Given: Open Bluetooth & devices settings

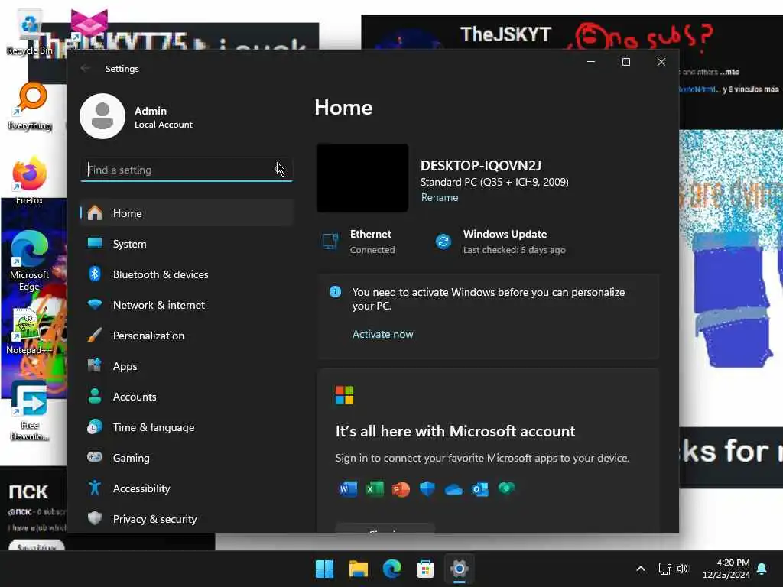Looking at the screenshot, I should [x=187, y=274].
